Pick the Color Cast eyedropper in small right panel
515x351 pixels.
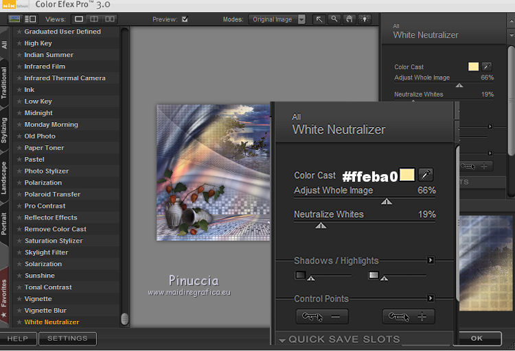486,66
